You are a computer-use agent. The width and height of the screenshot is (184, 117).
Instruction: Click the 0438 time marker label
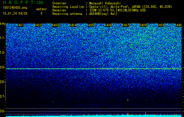(x=143, y=25)
